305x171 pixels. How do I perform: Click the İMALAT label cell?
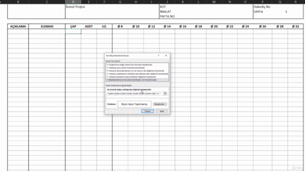[x=165, y=11]
